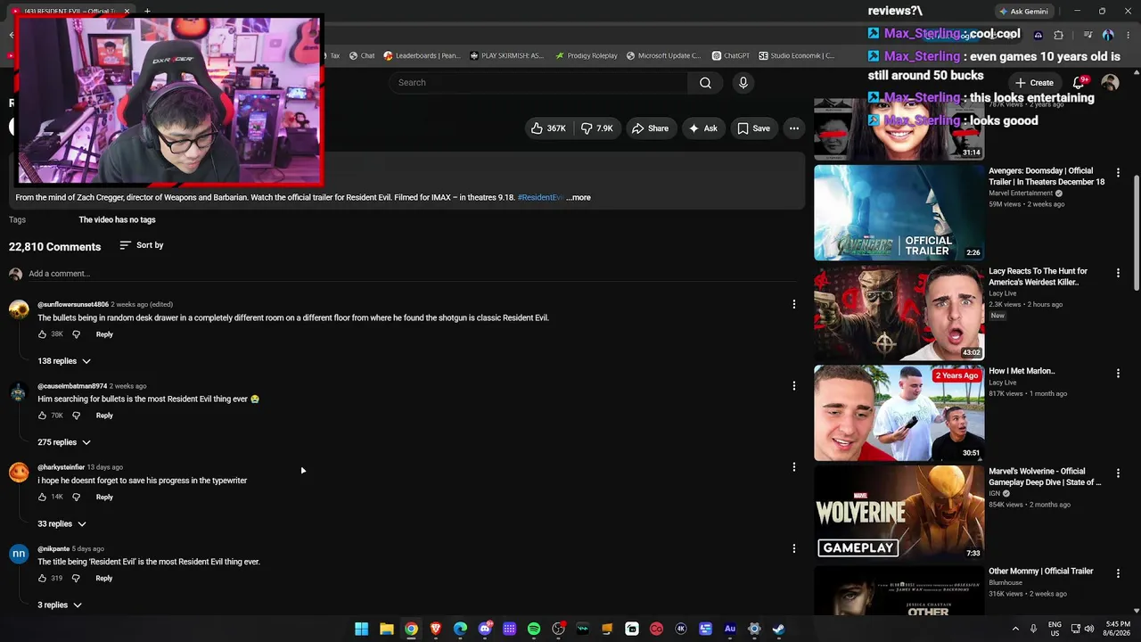Open the PLAY SKIRMISH bookmark
Screen dimensions: 1141x642
(506, 55)
